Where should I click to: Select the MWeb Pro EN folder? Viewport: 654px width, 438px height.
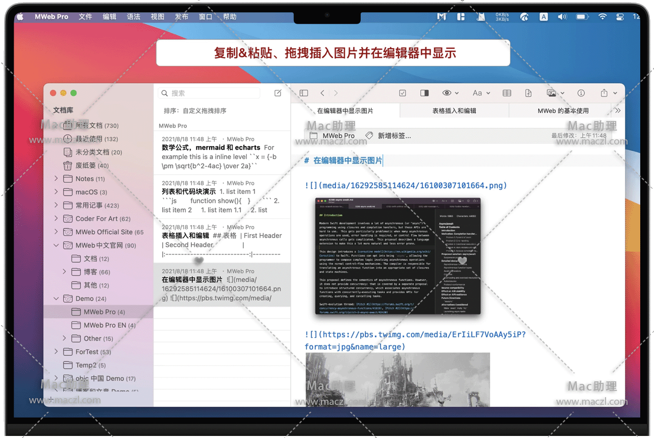[x=109, y=325]
